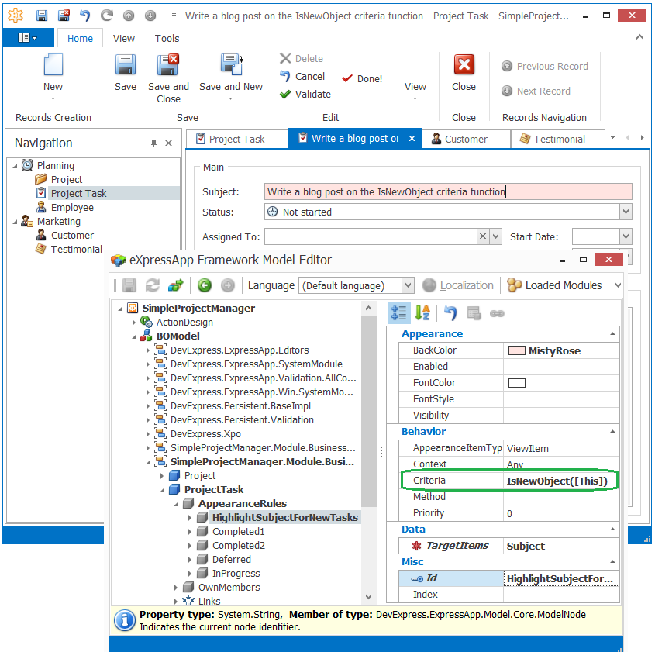Click the Undo icon in quick access toolbar
This screenshot has height=652, width=655.
[85, 14]
